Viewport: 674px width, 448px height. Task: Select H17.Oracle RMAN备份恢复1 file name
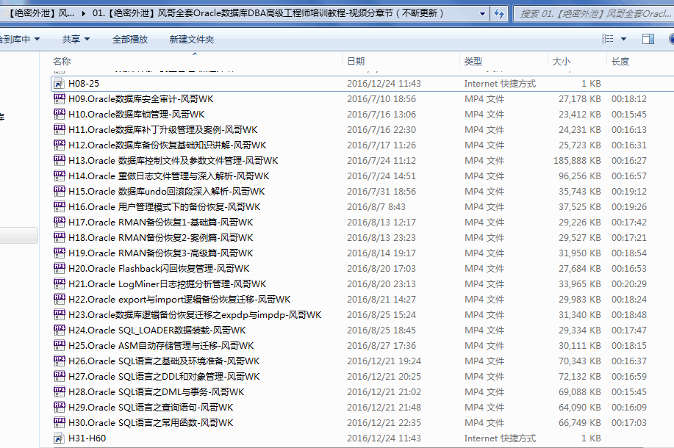(161, 223)
